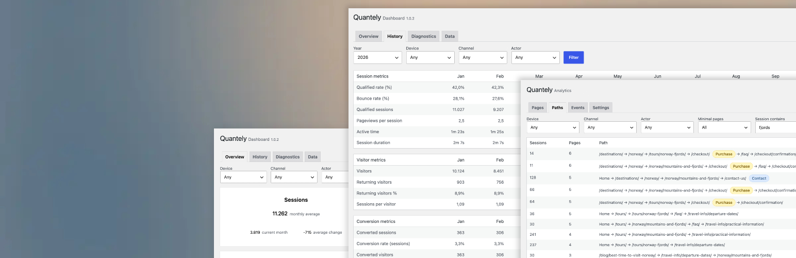Open Pages tab in Analytics window
This screenshot has width=796, height=258.
pyautogui.click(x=538, y=107)
